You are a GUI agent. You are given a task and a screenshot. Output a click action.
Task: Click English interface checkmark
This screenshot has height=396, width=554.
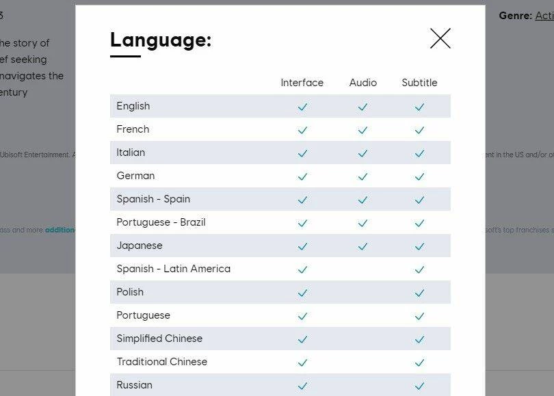click(x=302, y=107)
